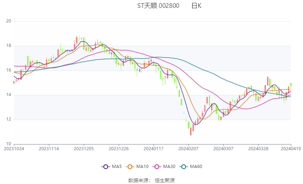Click the orange MA10 legend circle marker
The image size is (303, 184).
coord(130,167)
